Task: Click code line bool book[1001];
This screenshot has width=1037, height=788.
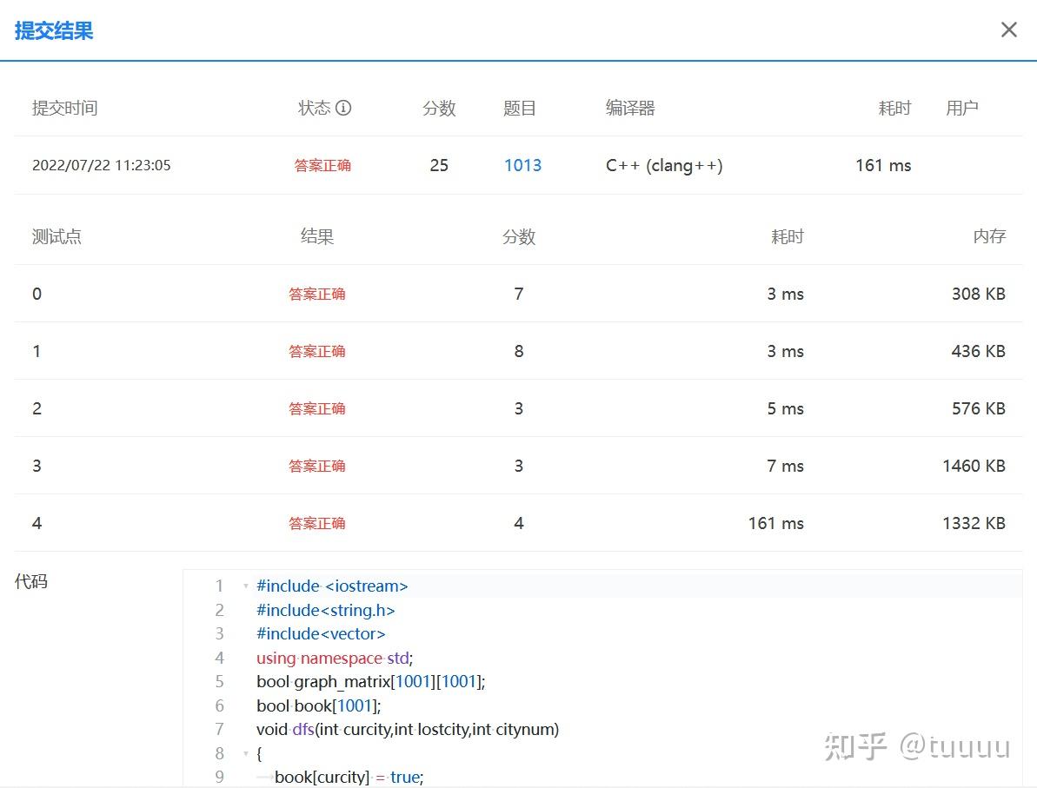Action: [x=319, y=706]
